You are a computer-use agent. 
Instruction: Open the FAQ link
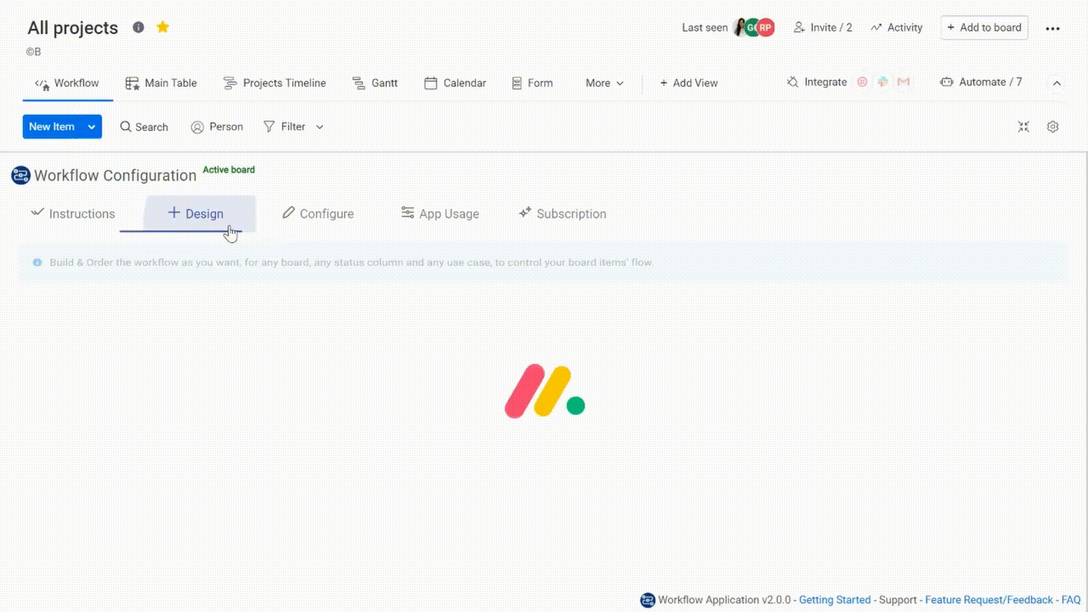(x=1071, y=600)
